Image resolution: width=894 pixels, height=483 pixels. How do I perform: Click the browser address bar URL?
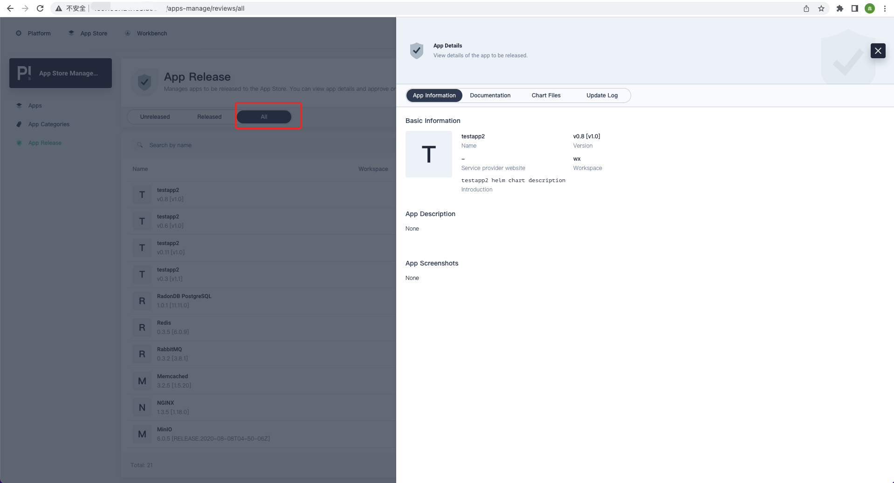(x=205, y=8)
